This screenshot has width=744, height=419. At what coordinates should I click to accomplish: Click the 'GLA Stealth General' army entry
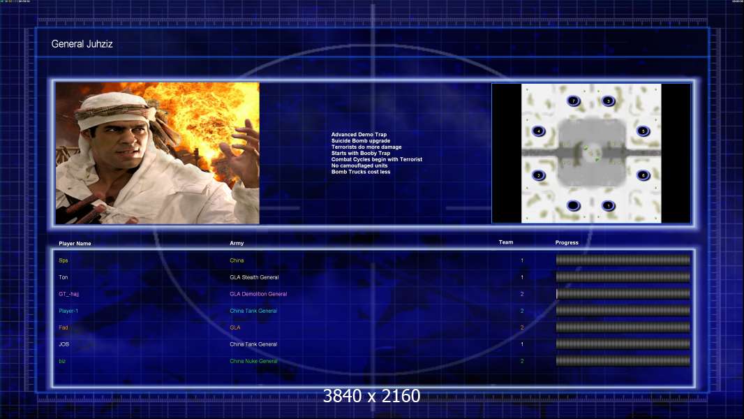click(254, 277)
